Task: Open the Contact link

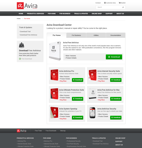Action: [98, 3]
